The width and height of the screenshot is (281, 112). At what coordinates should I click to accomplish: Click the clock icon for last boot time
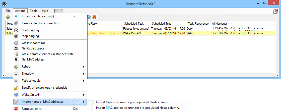(16, 43)
